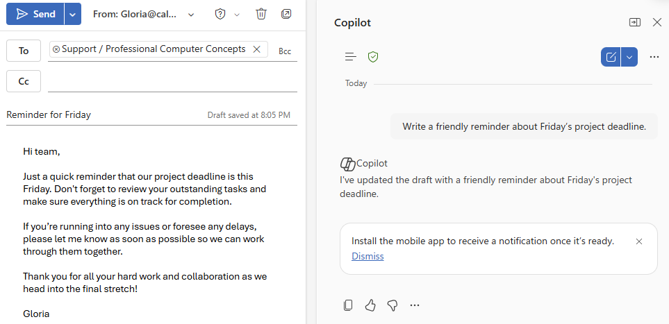Click the prompt about Friday's project deadline
The height and width of the screenshot is (324, 669).
pyautogui.click(x=524, y=126)
